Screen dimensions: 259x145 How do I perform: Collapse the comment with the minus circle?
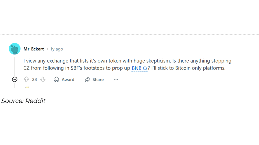pyautogui.click(x=15, y=80)
